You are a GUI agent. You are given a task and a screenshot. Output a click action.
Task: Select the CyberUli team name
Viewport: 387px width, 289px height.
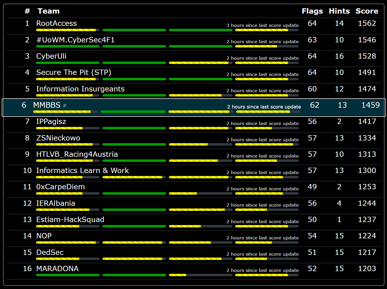coord(51,56)
